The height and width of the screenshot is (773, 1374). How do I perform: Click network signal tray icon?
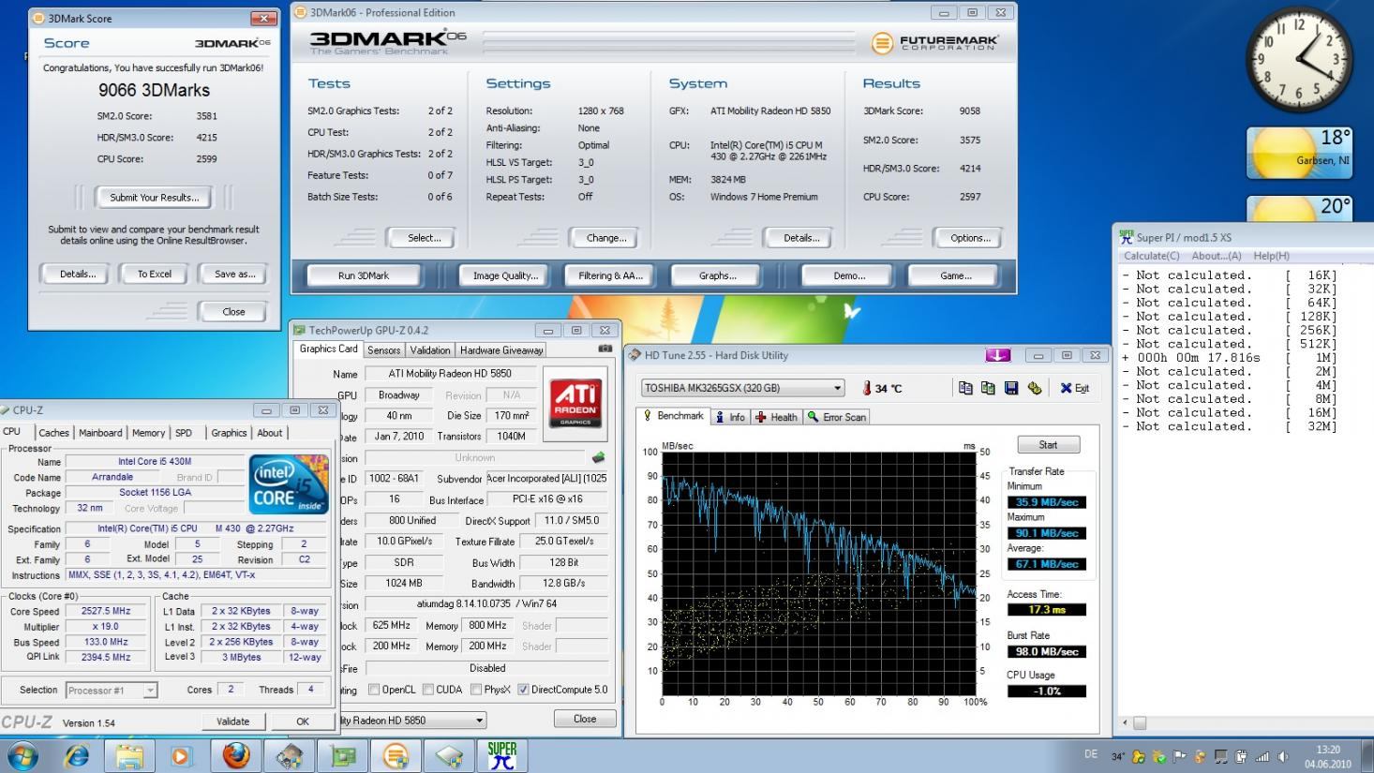[1262, 757]
